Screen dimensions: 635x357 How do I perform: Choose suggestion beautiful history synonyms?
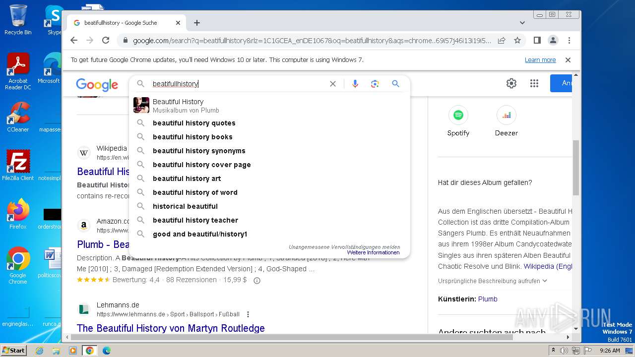[x=269, y=151]
